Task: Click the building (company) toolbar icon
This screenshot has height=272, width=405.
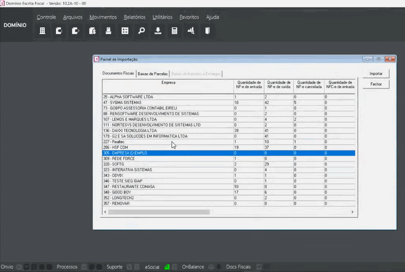Action: click(x=42, y=31)
